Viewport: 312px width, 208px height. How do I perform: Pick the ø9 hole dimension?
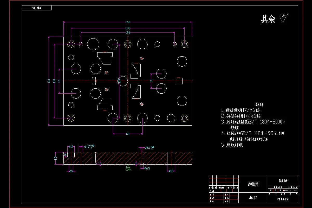70,171
